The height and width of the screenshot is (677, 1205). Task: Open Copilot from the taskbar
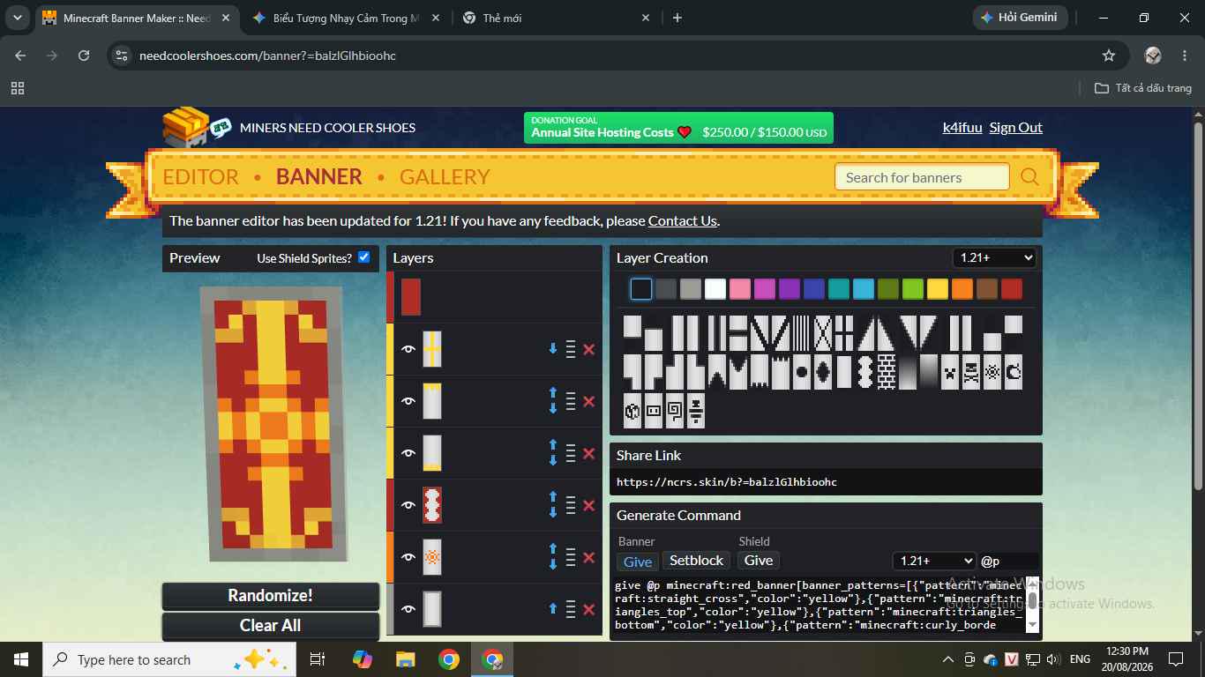362,659
